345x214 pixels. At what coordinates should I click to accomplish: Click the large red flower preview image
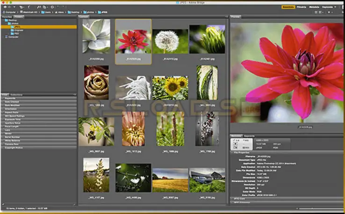[287, 73]
